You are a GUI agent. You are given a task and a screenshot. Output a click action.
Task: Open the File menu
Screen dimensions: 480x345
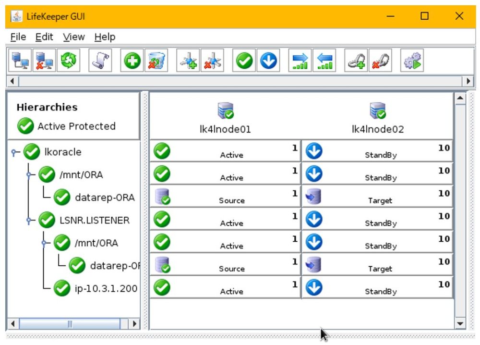coord(17,37)
